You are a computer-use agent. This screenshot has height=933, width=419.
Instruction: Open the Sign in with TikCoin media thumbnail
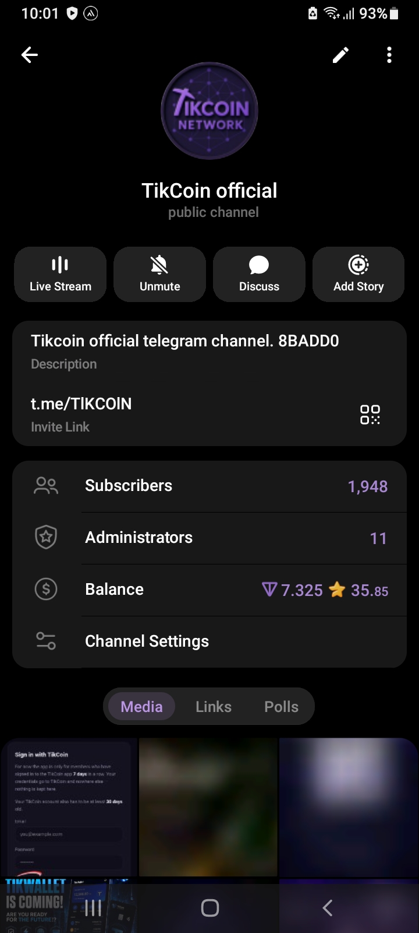click(x=69, y=807)
